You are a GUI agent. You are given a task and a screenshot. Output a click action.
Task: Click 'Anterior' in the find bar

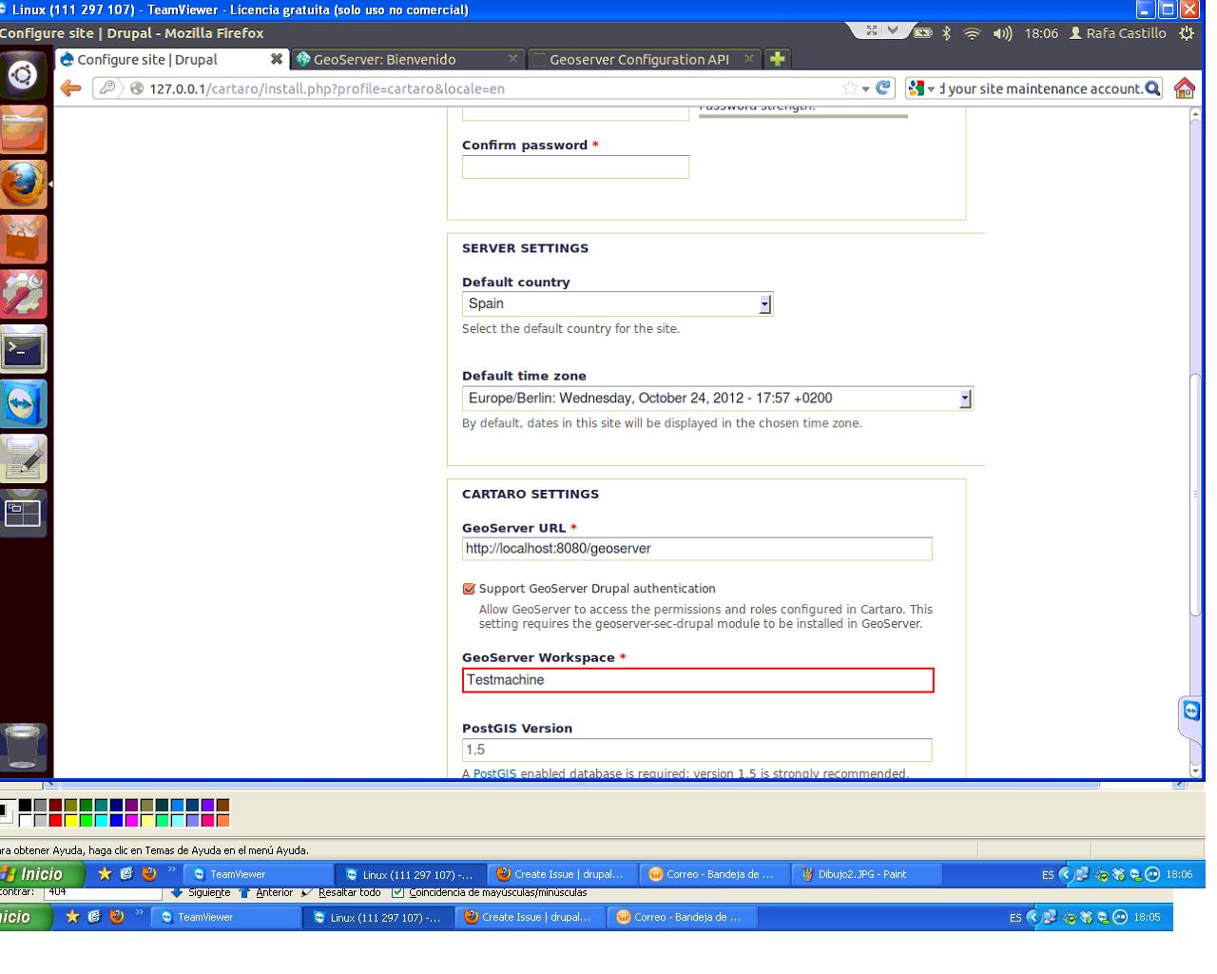pyautogui.click(x=266, y=892)
